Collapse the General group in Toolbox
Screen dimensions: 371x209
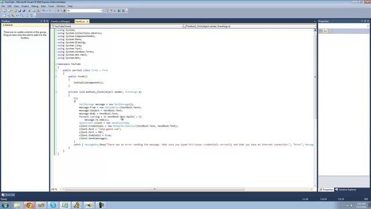[3, 25]
